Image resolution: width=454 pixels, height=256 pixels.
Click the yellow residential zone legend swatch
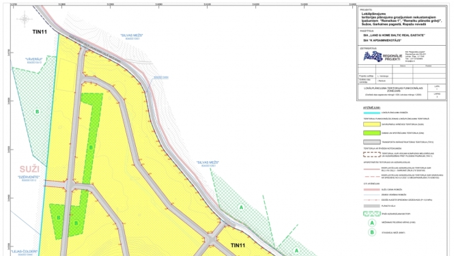(x=372, y=124)
